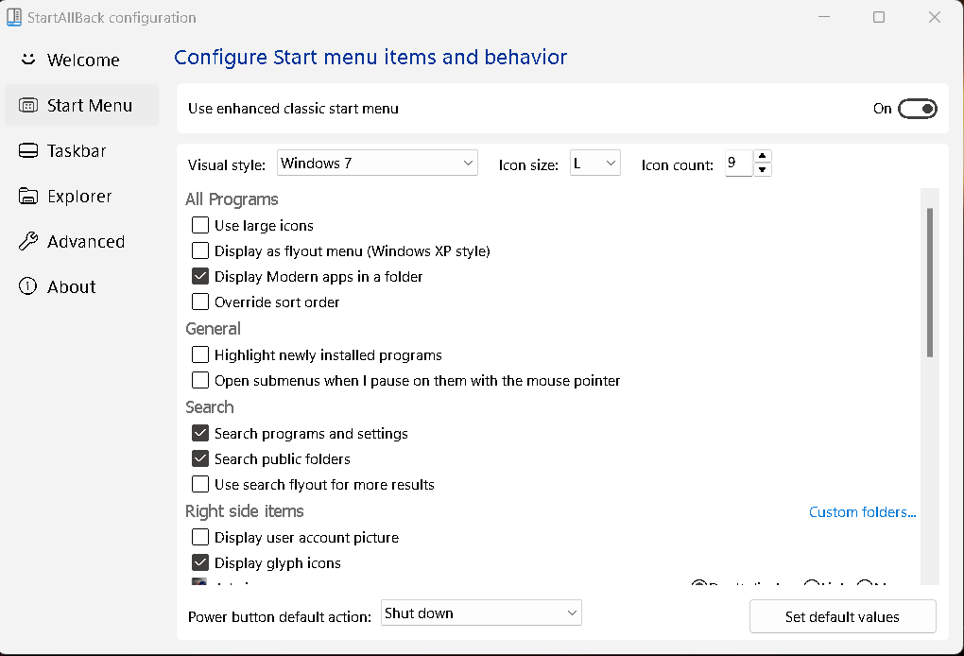This screenshot has width=964, height=656.
Task: Check Display as flyout menu (Windows XP style)
Action: coord(200,250)
